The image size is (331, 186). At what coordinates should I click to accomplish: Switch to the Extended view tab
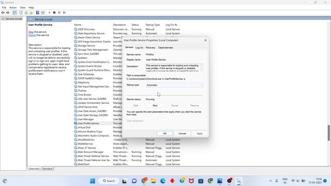34,169
